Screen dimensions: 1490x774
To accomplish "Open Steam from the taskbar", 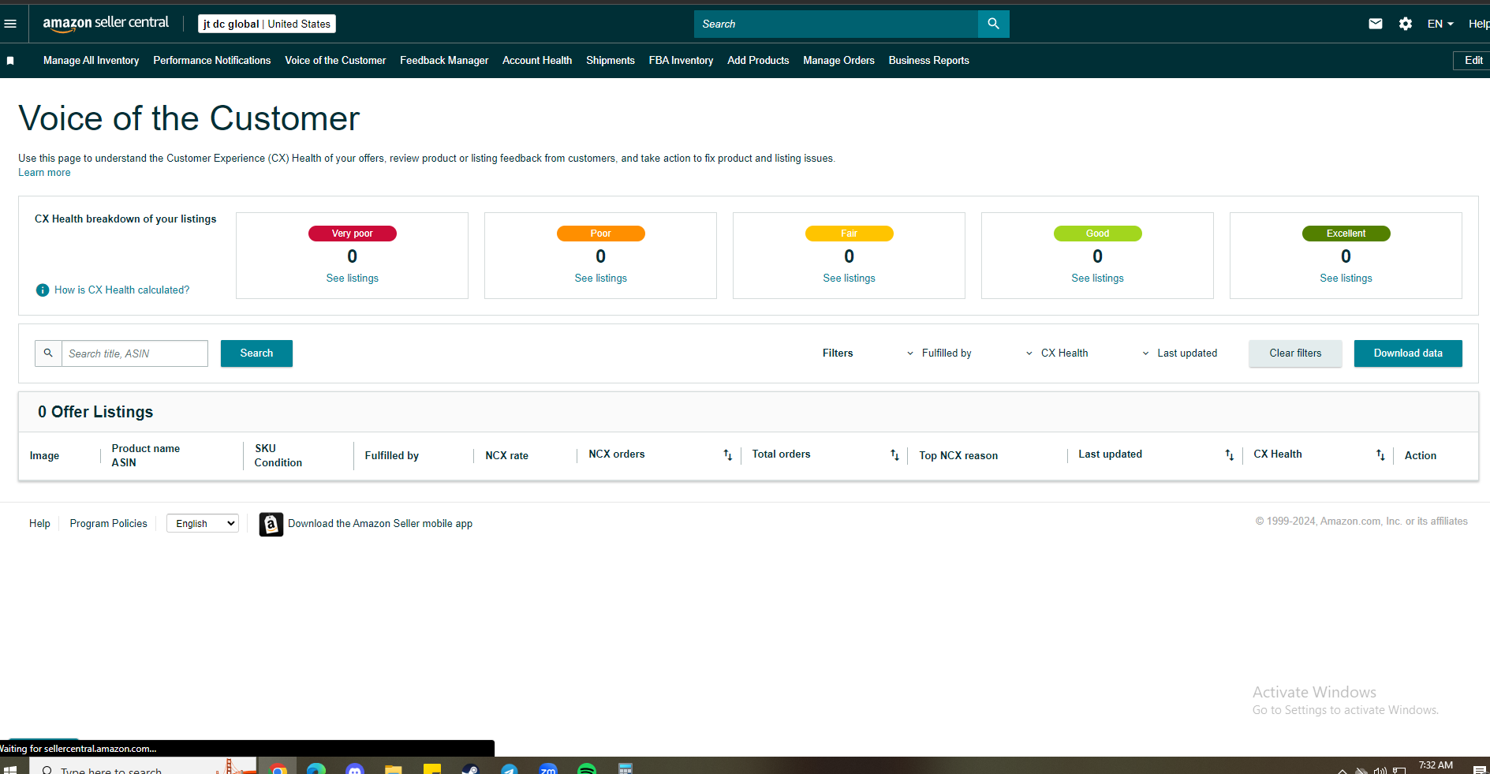I will [470, 768].
